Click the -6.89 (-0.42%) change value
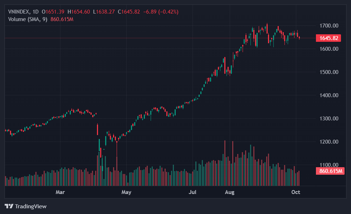 pyautogui.click(x=161, y=12)
